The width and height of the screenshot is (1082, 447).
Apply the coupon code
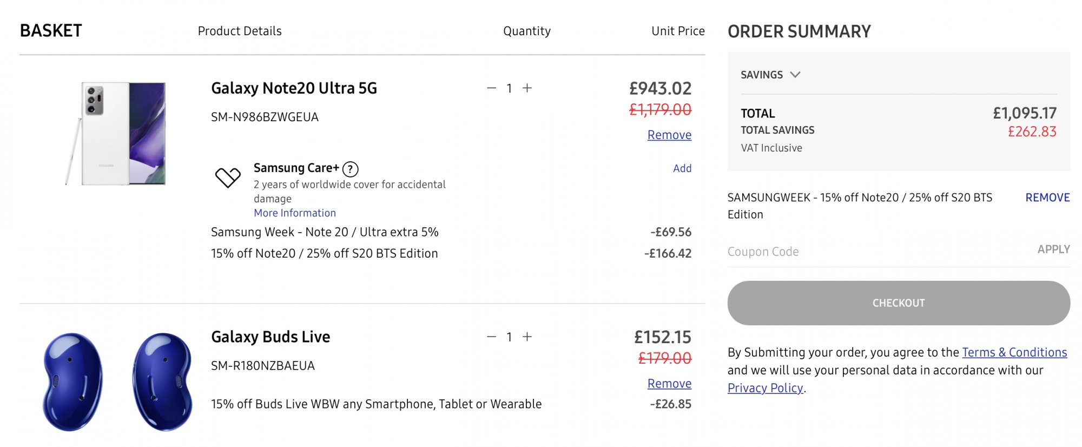(x=1053, y=249)
